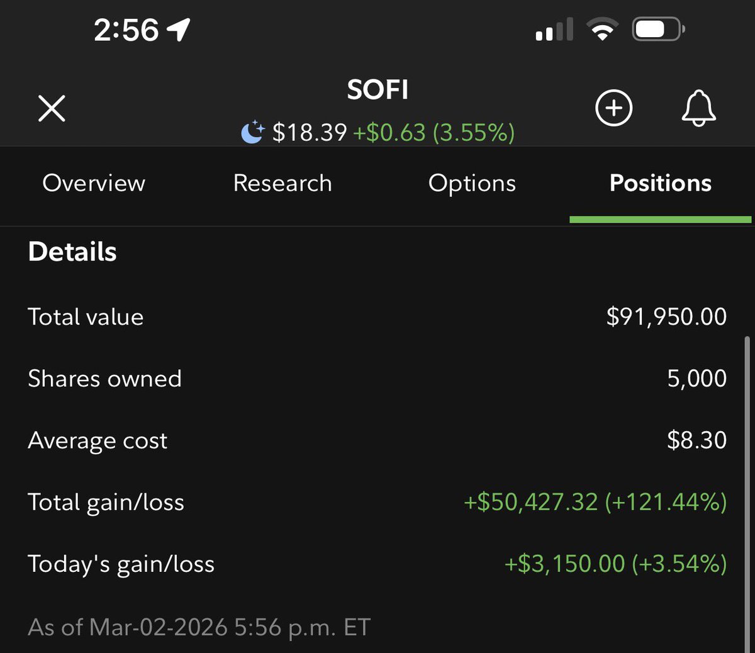The height and width of the screenshot is (653, 755).
Task: Switch to the Overview tab
Action: point(94,183)
